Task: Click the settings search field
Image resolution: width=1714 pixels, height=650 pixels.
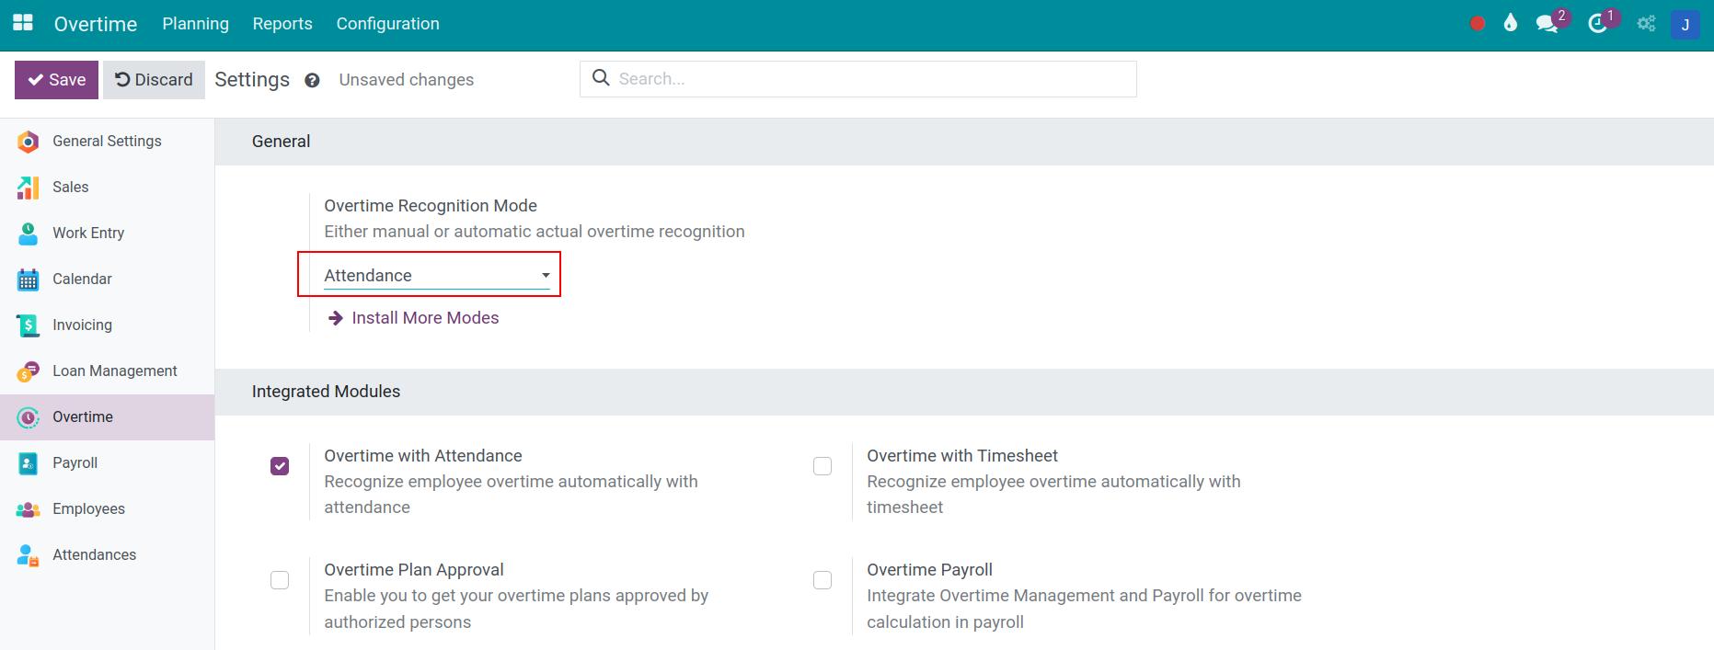Action: point(865,79)
